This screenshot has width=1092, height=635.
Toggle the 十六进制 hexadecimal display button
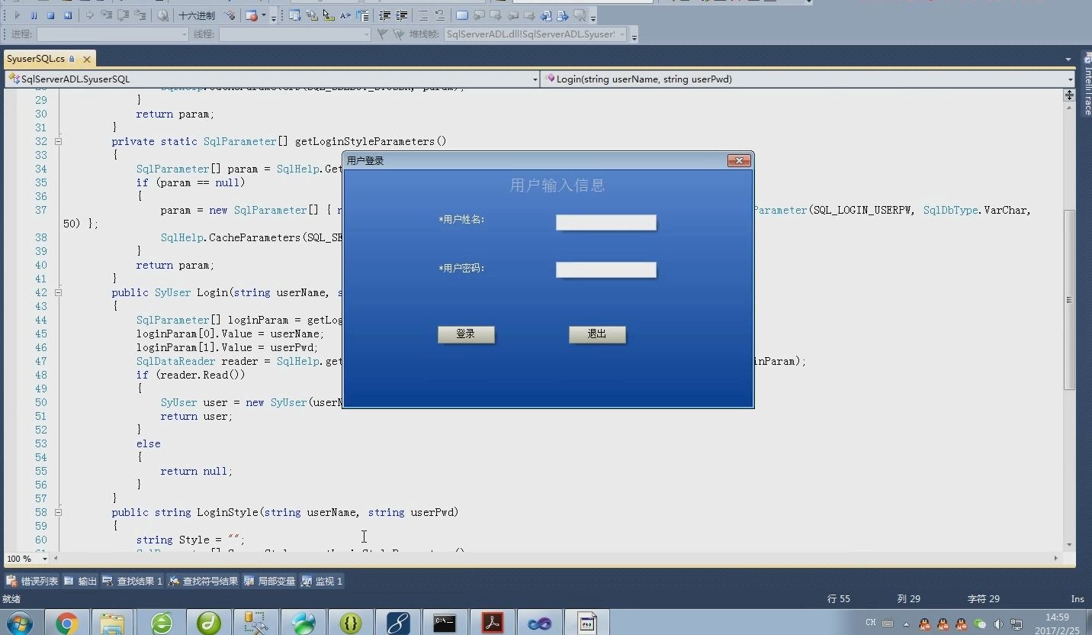tap(197, 15)
